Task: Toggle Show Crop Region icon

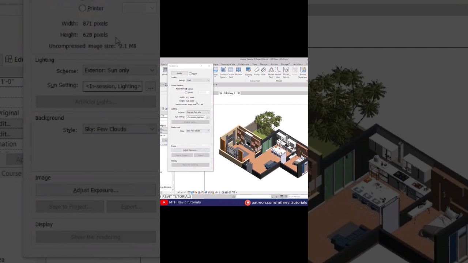Action: (209, 193)
